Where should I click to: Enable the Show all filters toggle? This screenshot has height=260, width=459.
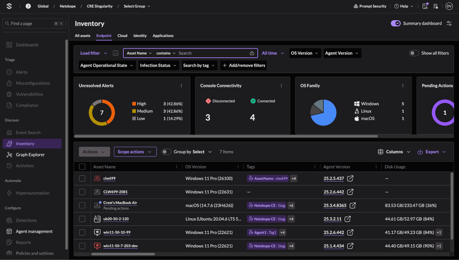click(414, 53)
